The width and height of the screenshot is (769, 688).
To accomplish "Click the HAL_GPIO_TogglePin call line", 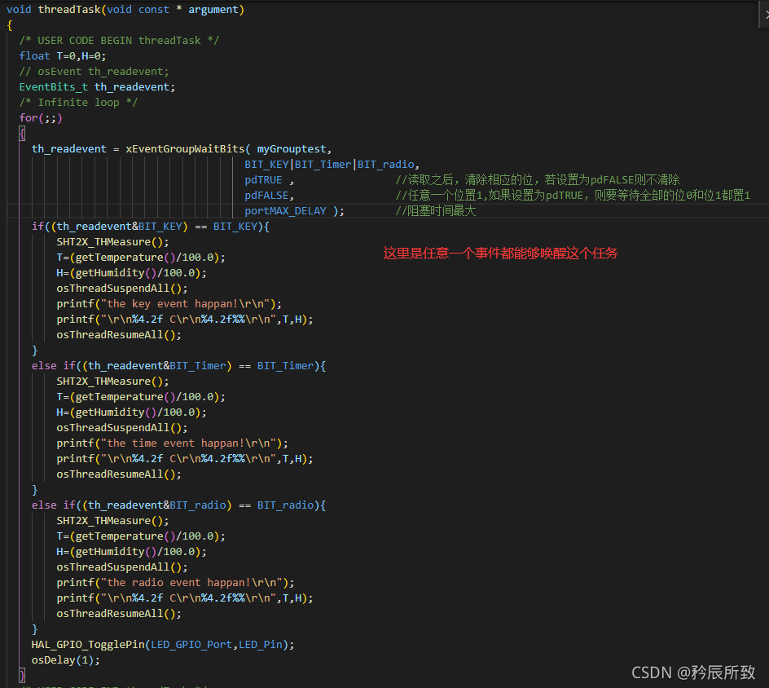I will 163,644.
